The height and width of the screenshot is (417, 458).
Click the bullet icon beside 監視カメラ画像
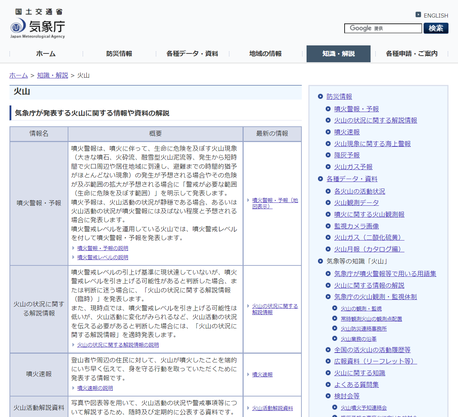[328, 226]
